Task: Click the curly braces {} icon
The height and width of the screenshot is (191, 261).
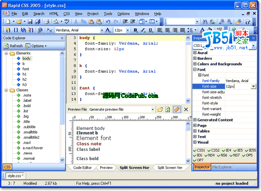Action: tap(16, 30)
